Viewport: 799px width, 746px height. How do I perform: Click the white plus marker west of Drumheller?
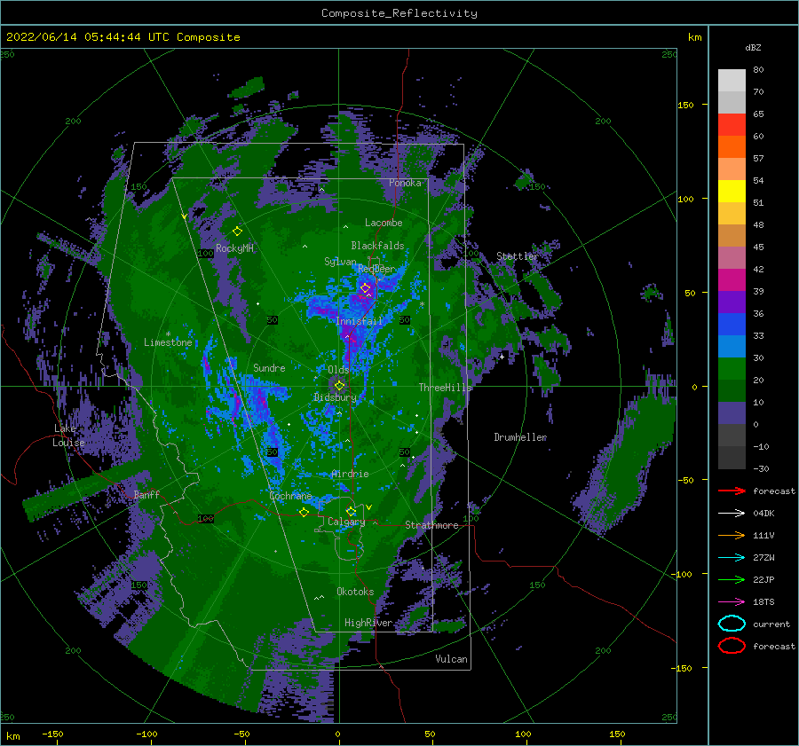coord(502,357)
